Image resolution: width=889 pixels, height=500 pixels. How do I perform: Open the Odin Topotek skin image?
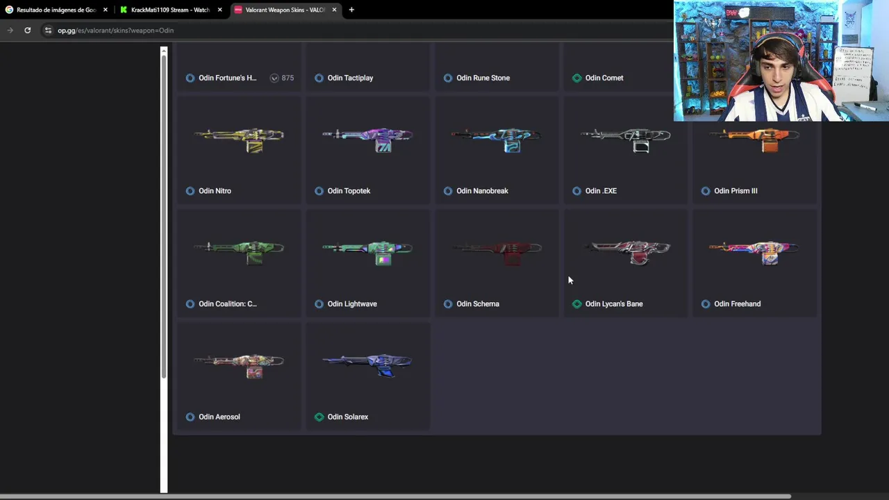tap(368, 140)
